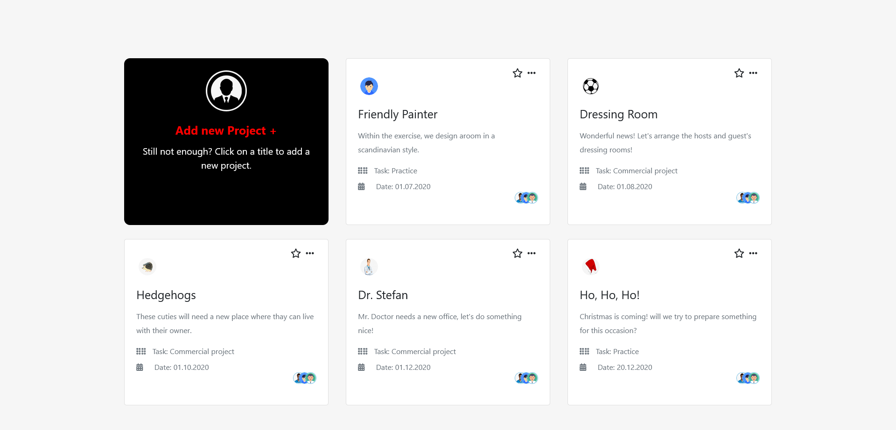The image size is (896, 430).
Task: Click the Santa hat icon on Ho, Ho, Ho!
Action: (591, 266)
